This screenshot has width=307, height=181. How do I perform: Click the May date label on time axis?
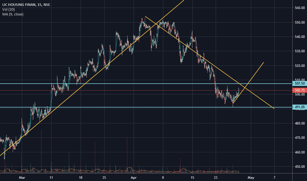click(x=251, y=178)
